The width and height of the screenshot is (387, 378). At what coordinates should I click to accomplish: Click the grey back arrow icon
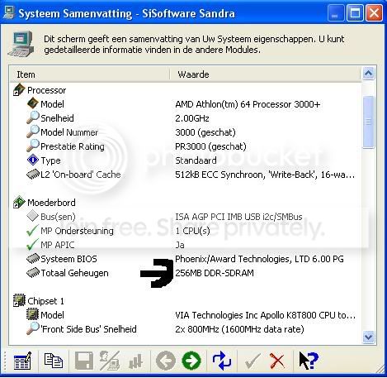[166, 361]
